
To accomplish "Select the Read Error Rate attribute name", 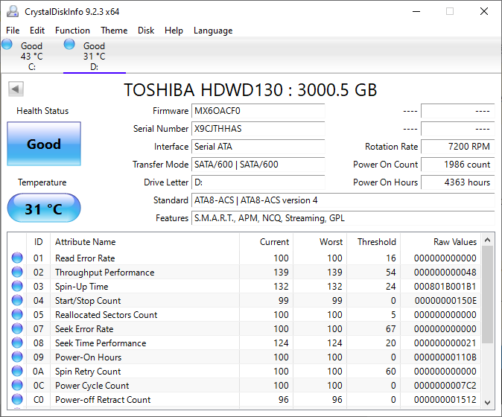I will pyautogui.click(x=85, y=258).
